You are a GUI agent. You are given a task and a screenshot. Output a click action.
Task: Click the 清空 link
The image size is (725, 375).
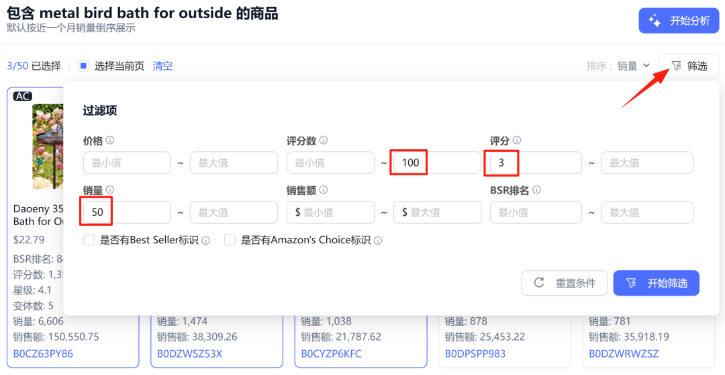coord(162,66)
